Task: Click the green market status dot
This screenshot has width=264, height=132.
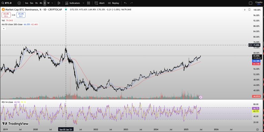Action: click(x=66, y=10)
